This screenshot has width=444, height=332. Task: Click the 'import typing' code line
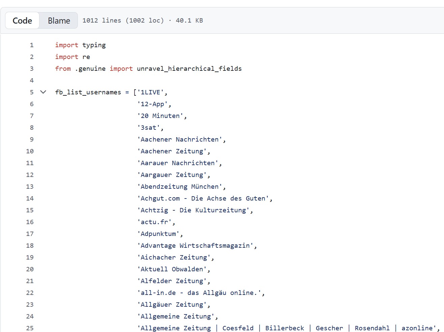point(81,45)
